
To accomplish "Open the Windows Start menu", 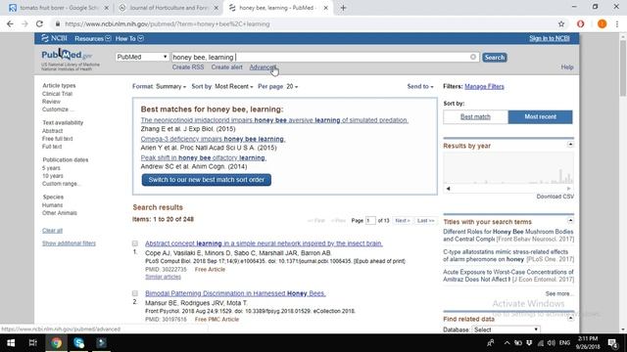I will pos(11,343).
